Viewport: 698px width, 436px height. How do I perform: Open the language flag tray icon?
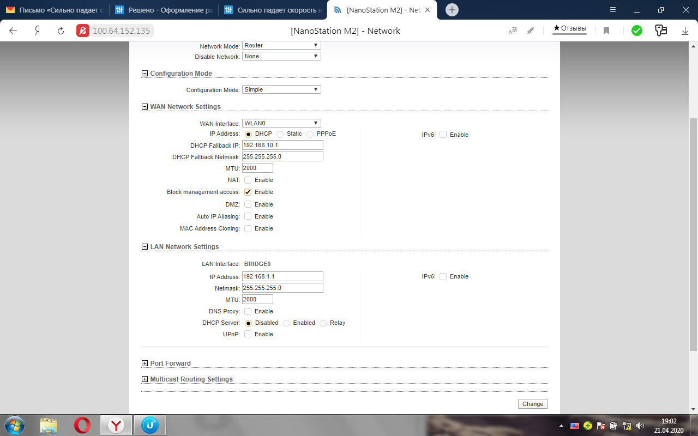pyautogui.click(x=575, y=425)
